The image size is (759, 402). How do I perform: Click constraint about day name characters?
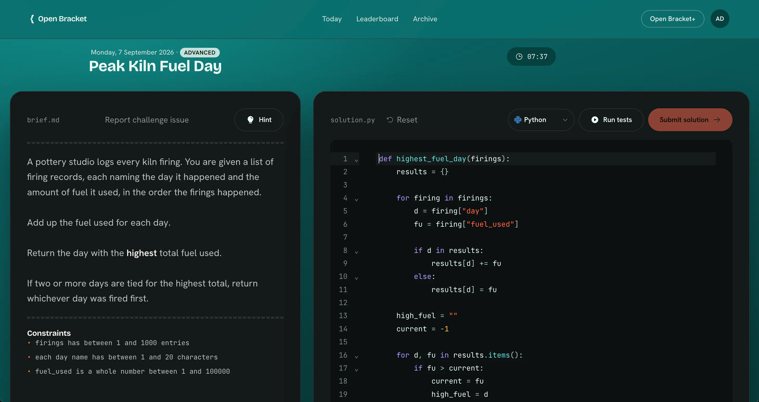point(126,357)
